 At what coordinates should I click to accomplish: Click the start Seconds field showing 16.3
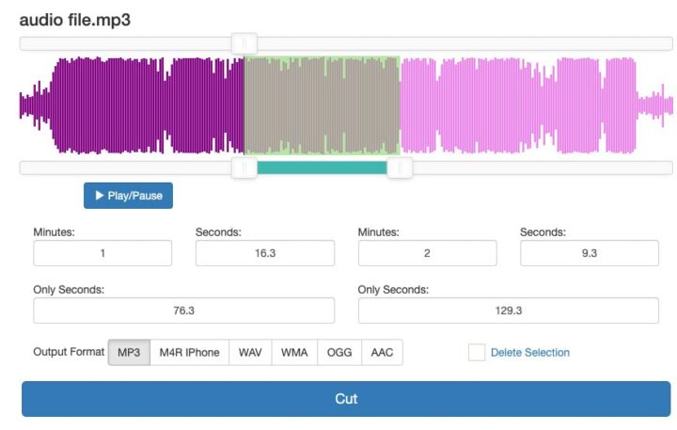click(x=265, y=253)
